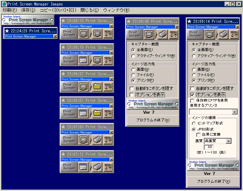
Task: Close the 22:24:23 Print Screen Manager image
Action: [55, 36]
